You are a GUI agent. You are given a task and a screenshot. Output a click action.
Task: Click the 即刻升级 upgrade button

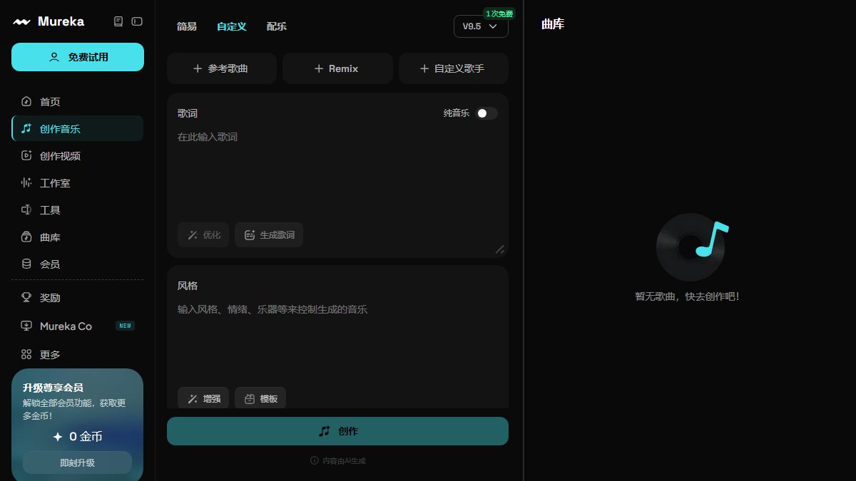(77, 462)
